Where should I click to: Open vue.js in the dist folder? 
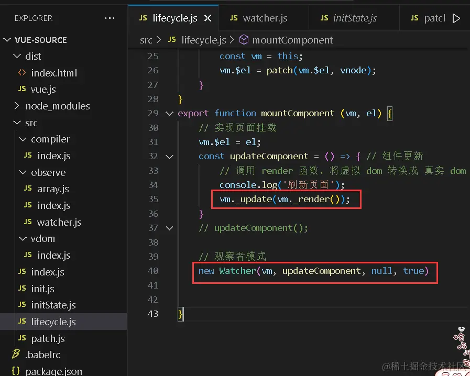(x=43, y=89)
